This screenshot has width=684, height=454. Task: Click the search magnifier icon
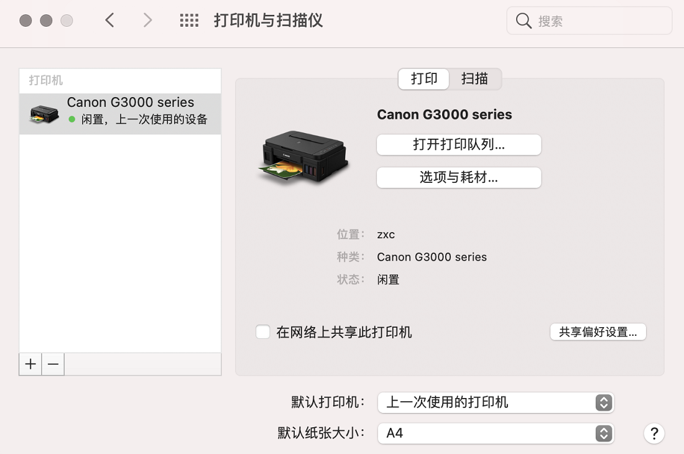pos(524,21)
